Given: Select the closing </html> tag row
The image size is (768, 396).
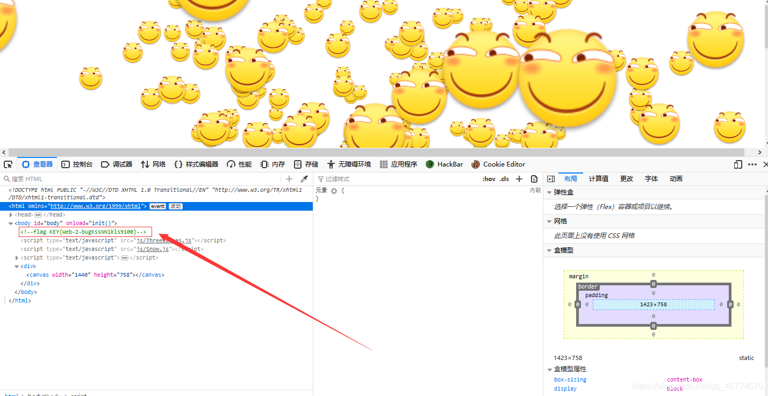Looking at the screenshot, I should point(20,301).
